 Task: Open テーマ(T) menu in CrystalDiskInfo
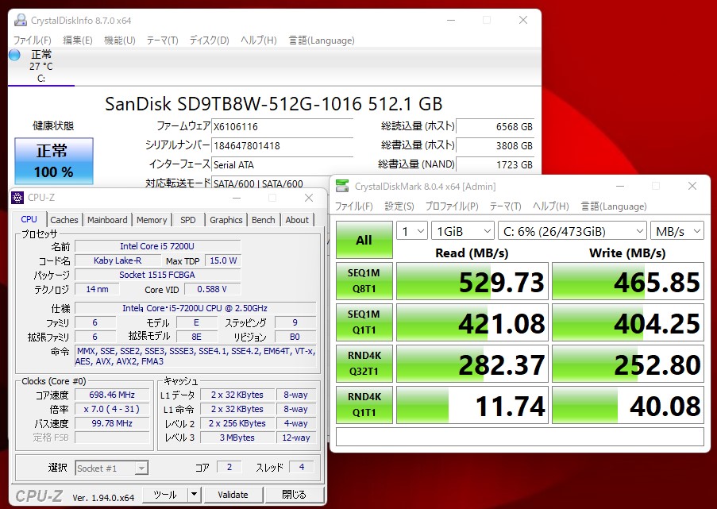click(x=162, y=40)
